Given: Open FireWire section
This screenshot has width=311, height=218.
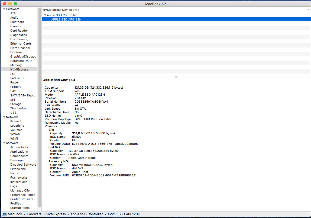Looking at the screenshot, I should (16, 52).
